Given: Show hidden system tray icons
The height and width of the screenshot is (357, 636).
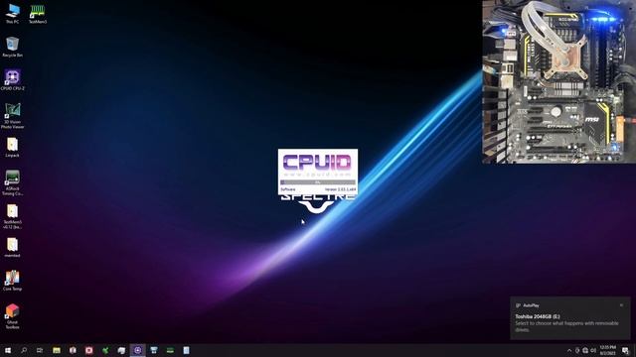Looking at the screenshot, I should point(569,350).
